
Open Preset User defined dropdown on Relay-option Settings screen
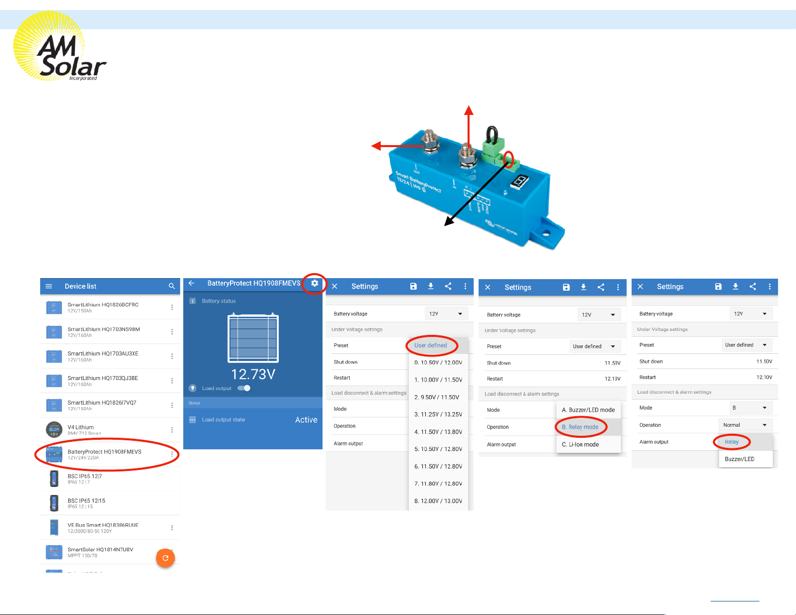[747, 345]
